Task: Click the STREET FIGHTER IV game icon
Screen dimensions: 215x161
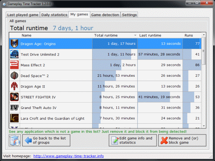Action: click(14, 97)
